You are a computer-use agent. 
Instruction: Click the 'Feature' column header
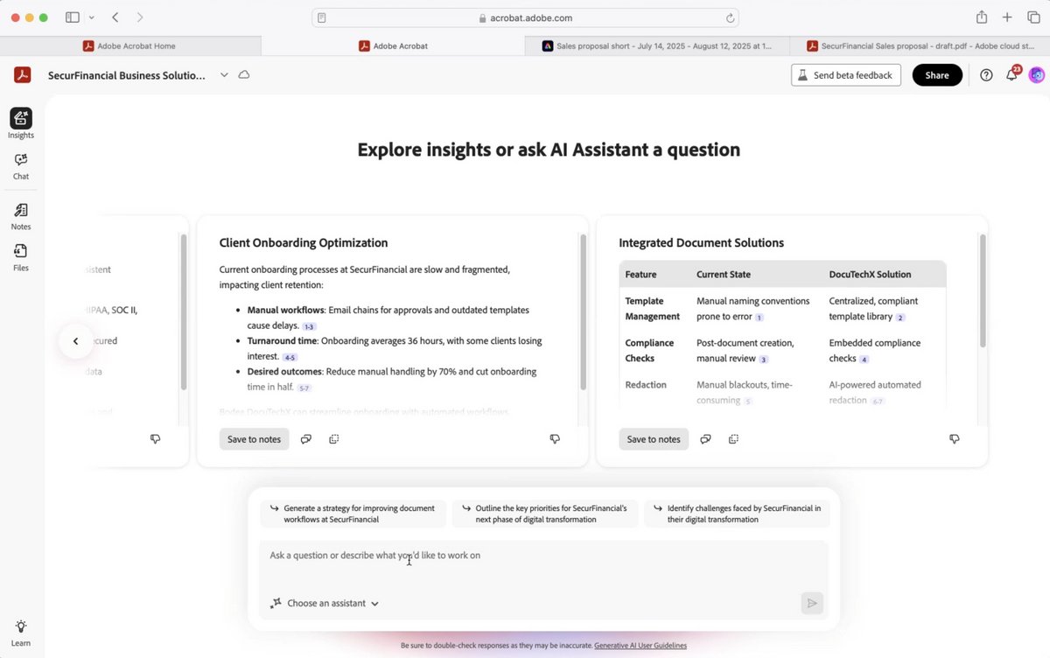click(640, 274)
